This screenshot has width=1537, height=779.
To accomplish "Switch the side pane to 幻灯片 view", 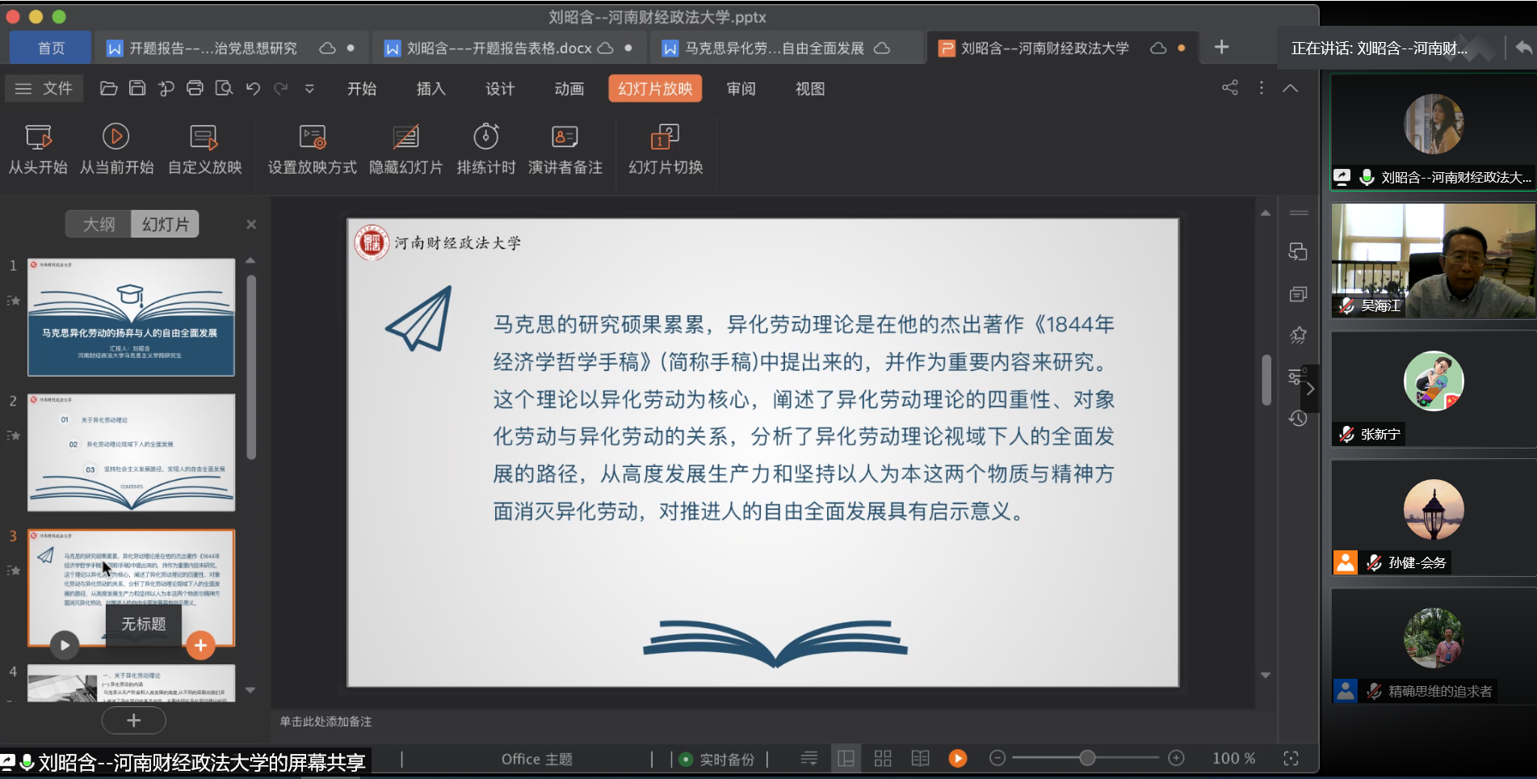I will [x=165, y=224].
